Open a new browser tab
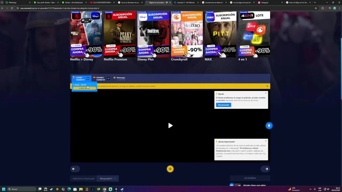342x192 pixels. pyautogui.click(x=315, y=2)
